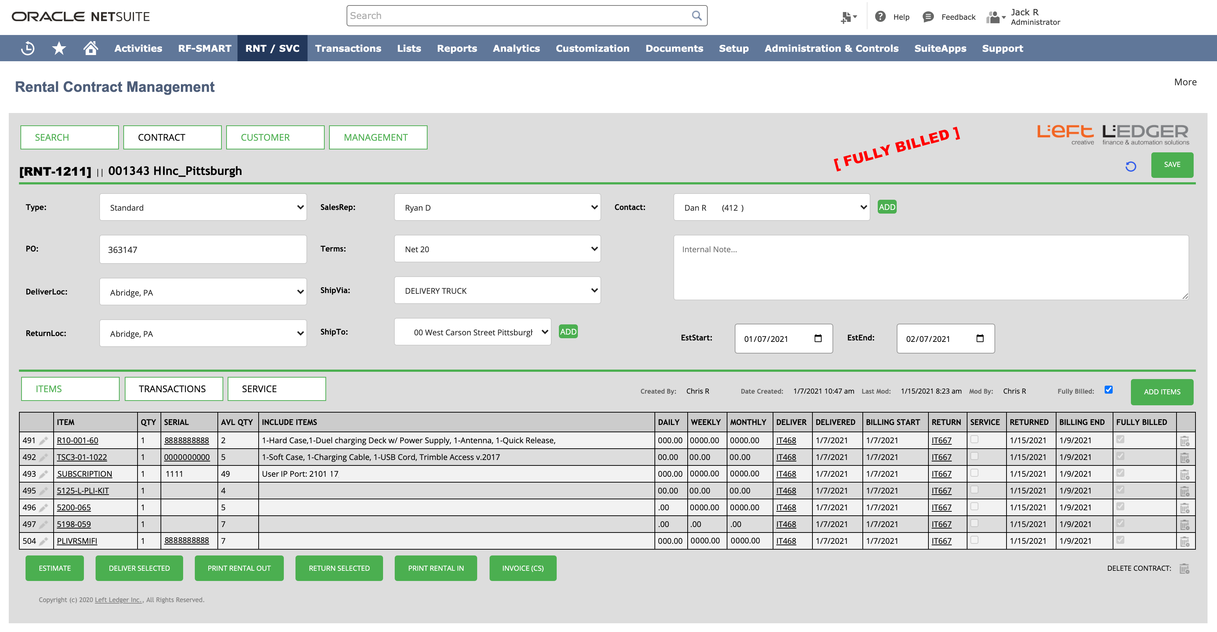Check the Service checkbox for row 493

tap(974, 473)
